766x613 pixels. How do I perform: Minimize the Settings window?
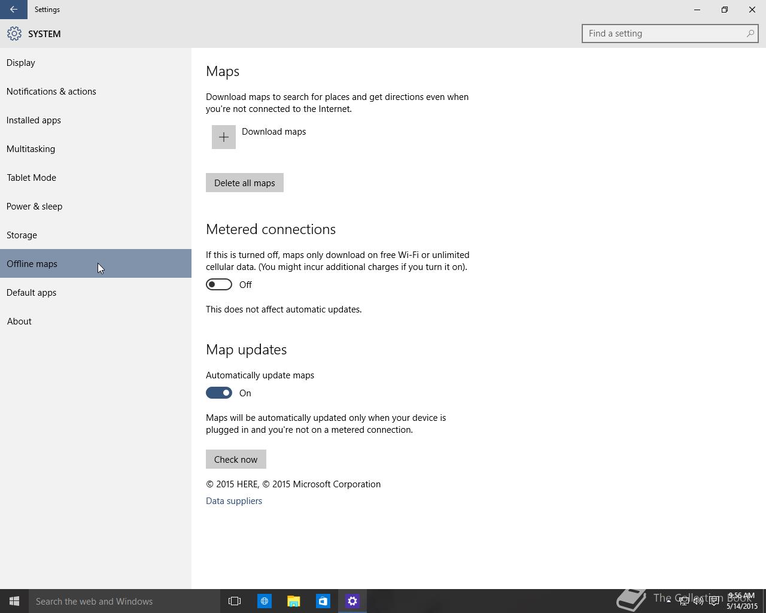pos(697,10)
